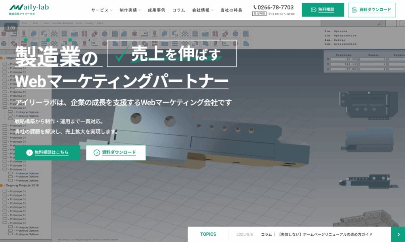405x242 pixels.
Task: Click the 売上を伸ばす boxed headline
Action: [x=172, y=53]
